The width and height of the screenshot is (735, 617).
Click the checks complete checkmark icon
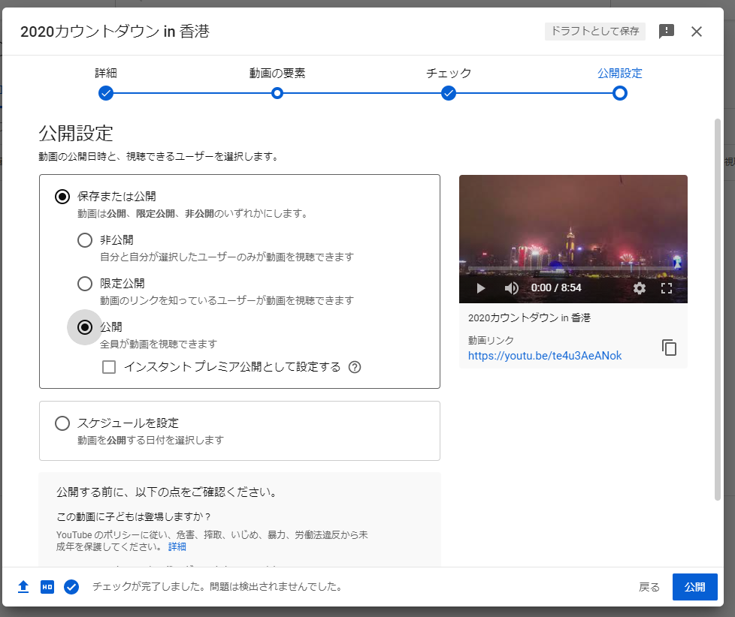pyautogui.click(x=71, y=587)
